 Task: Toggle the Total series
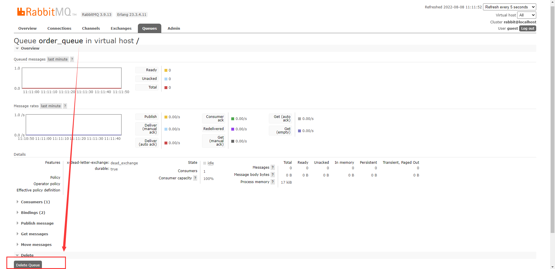147,87
